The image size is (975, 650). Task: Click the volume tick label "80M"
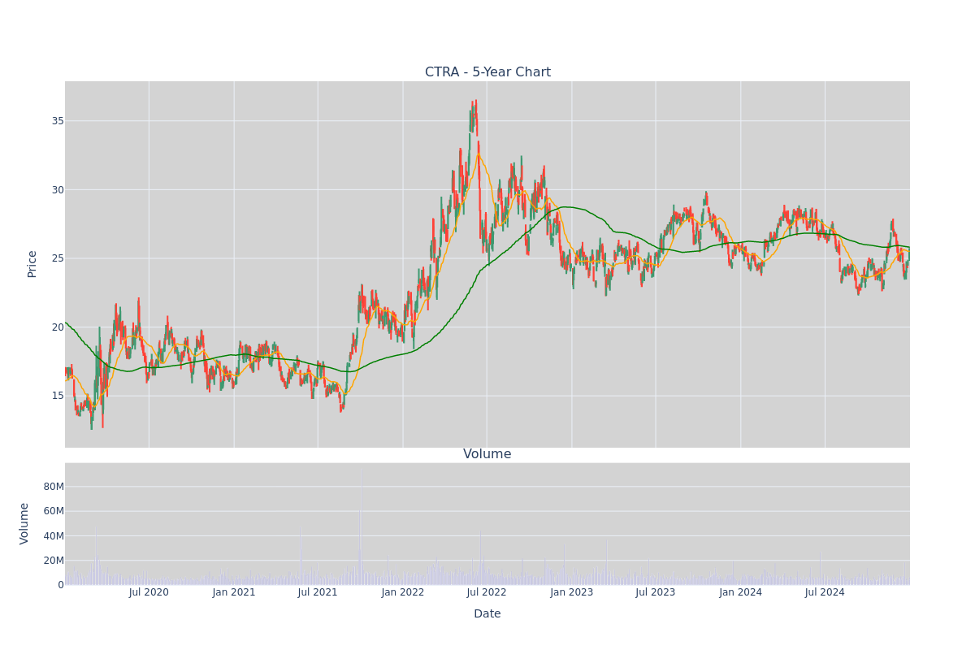coord(54,487)
